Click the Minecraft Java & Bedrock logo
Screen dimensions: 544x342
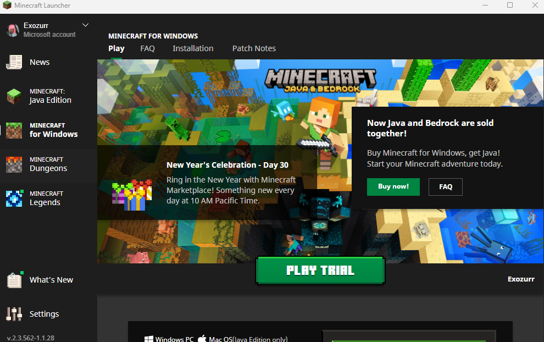(320, 81)
